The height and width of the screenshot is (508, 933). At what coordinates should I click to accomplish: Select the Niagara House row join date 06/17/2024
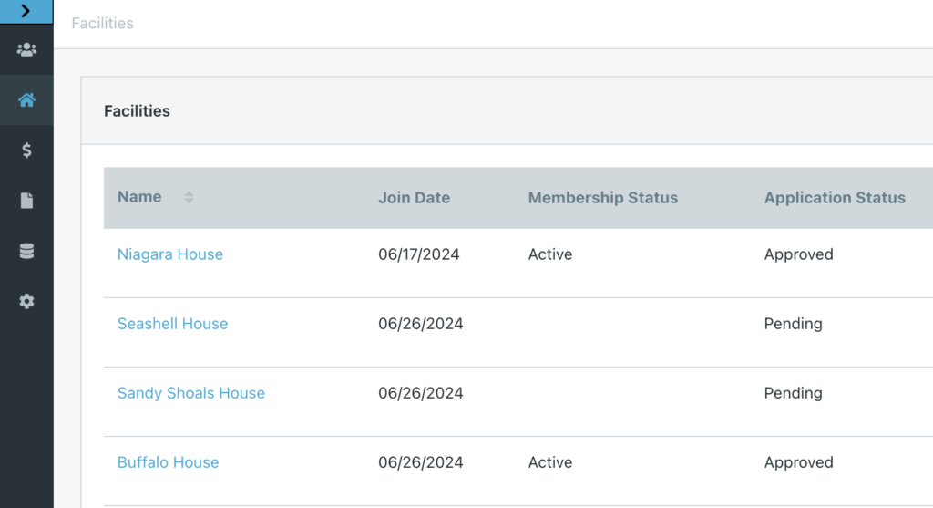(x=419, y=254)
